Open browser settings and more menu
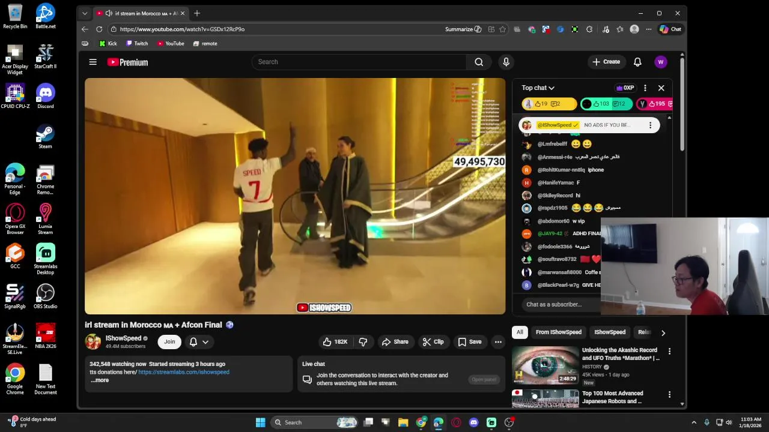The width and height of the screenshot is (769, 432). click(648, 29)
